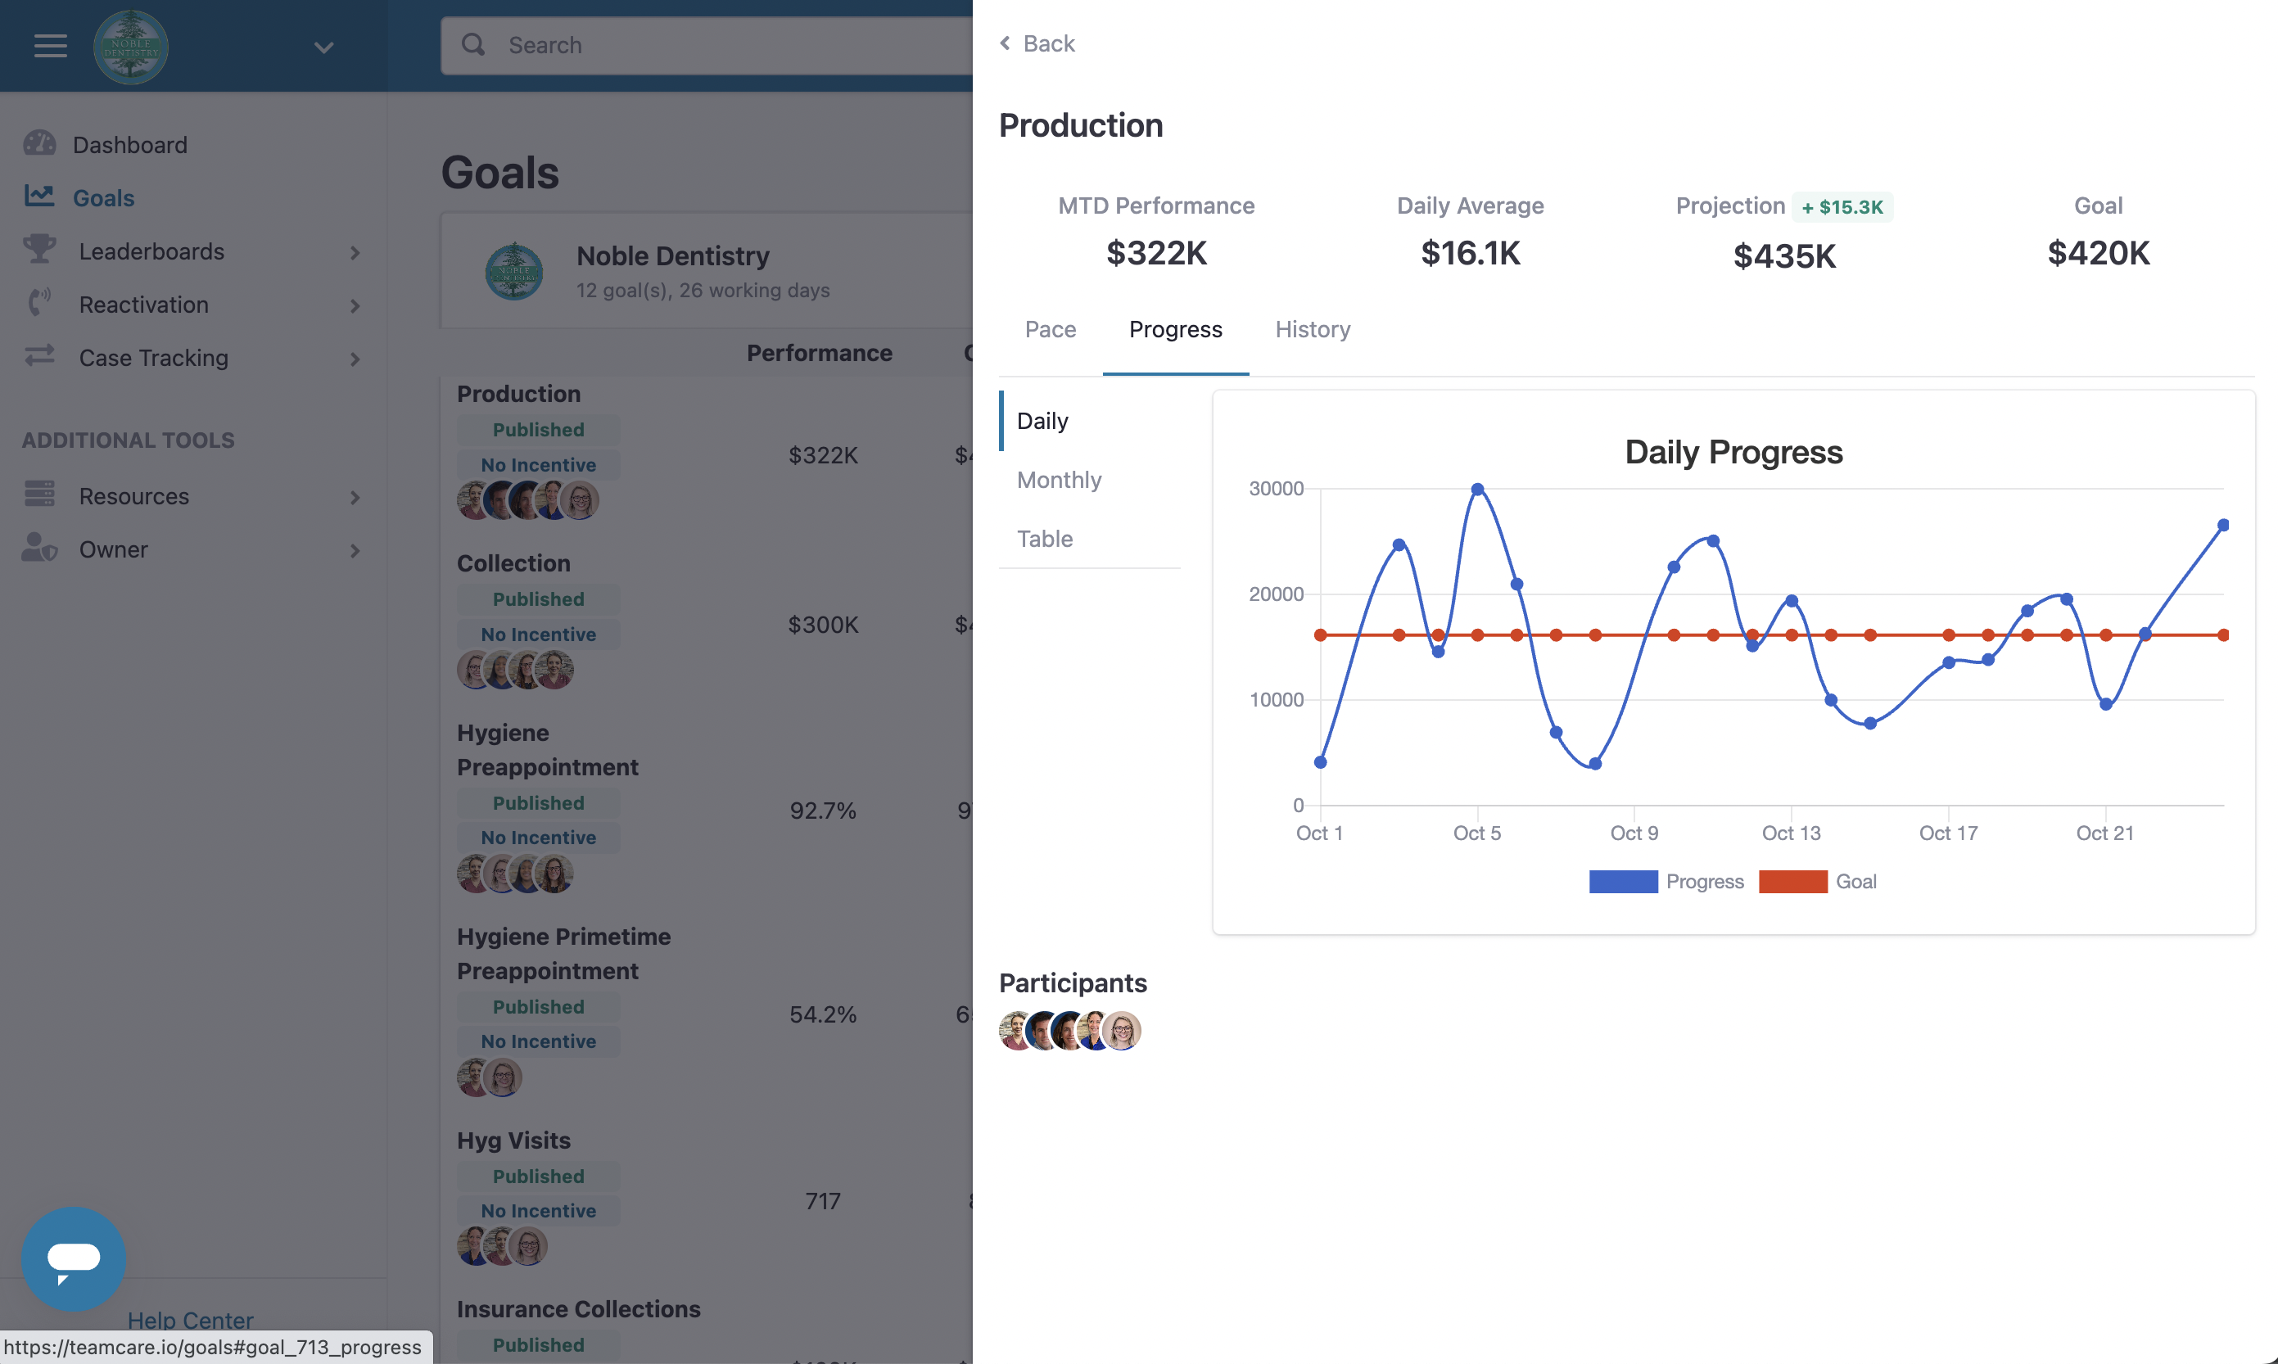Open the chat support bubble
The image size is (2278, 1364).
pyautogui.click(x=74, y=1258)
